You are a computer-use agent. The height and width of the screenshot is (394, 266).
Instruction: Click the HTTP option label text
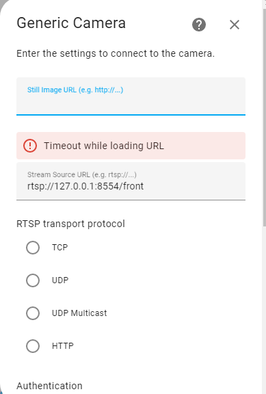(x=62, y=346)
